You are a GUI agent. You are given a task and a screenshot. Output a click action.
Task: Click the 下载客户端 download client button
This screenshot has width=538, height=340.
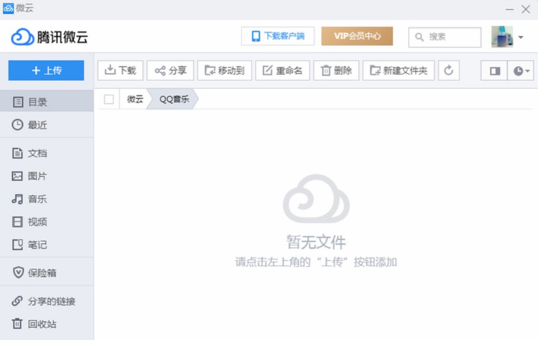[x=277, y=36]
